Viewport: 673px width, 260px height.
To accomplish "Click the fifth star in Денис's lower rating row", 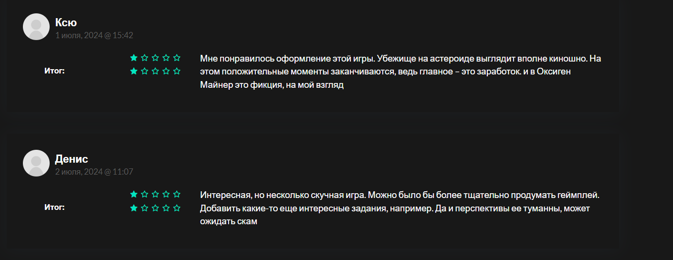I will coord(177,208).
